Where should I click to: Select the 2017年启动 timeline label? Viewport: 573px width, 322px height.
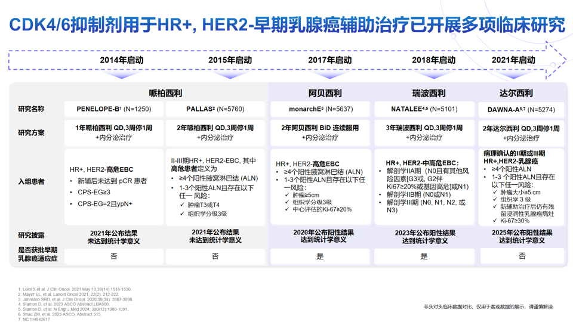329,60
